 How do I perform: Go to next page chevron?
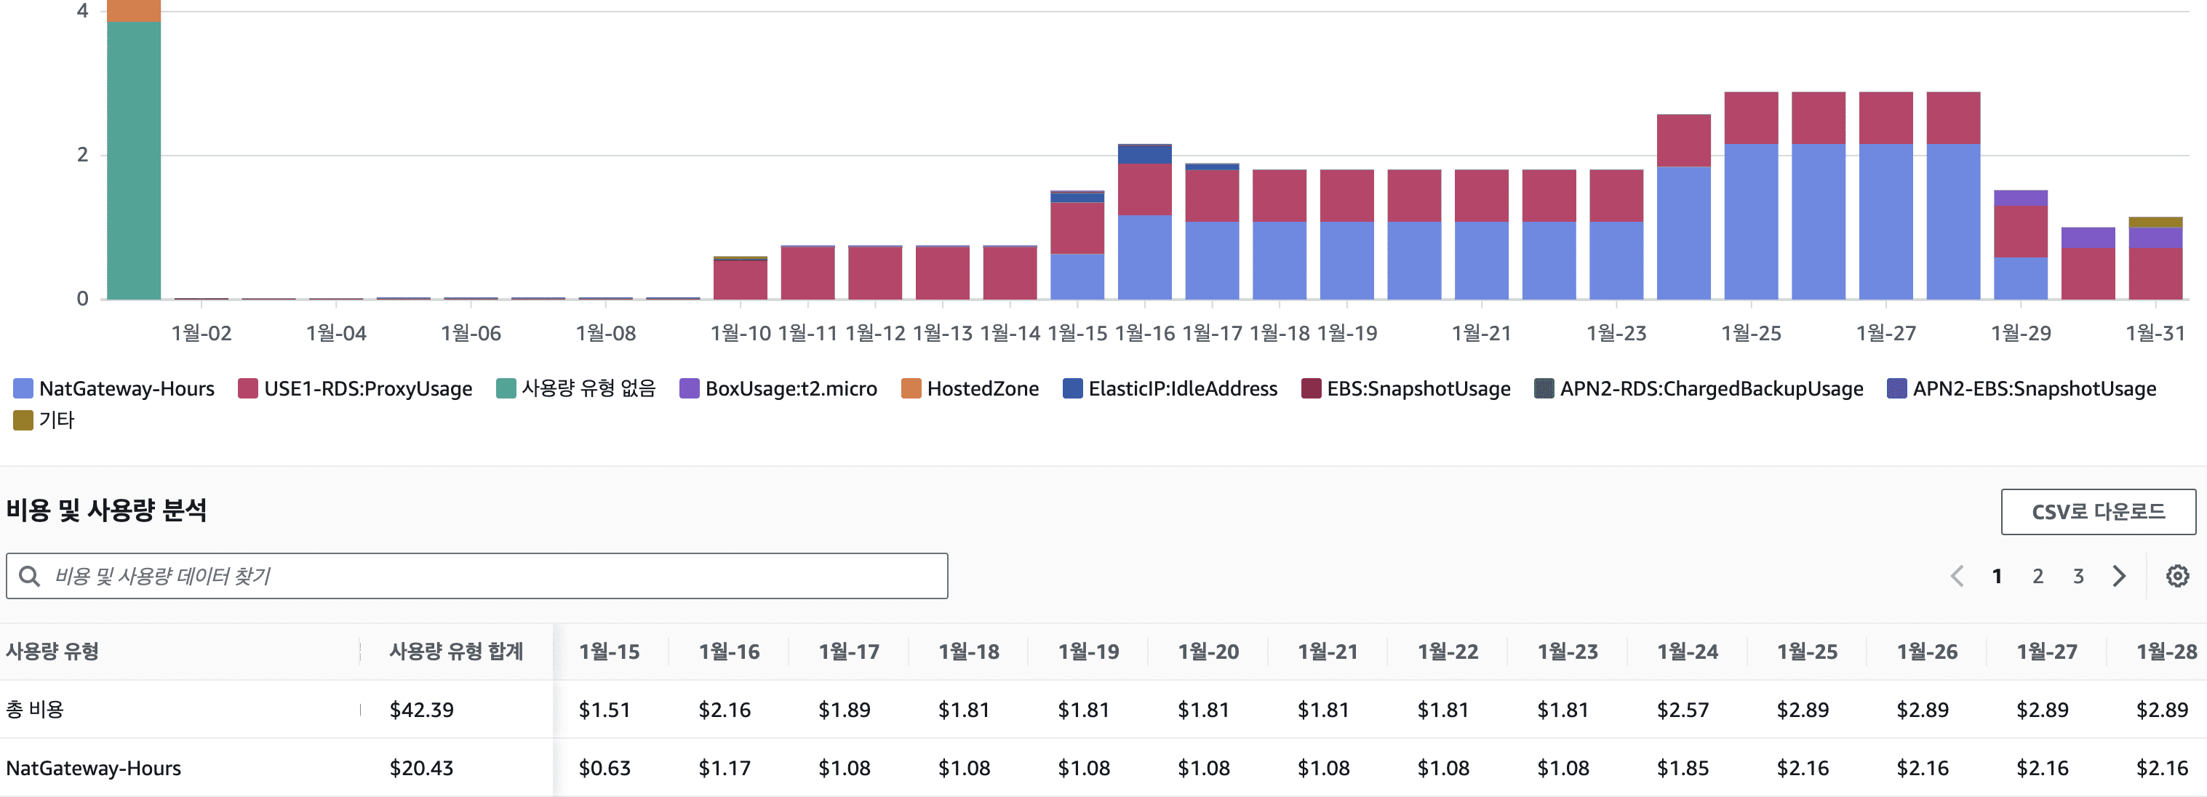coord(2120,576)
